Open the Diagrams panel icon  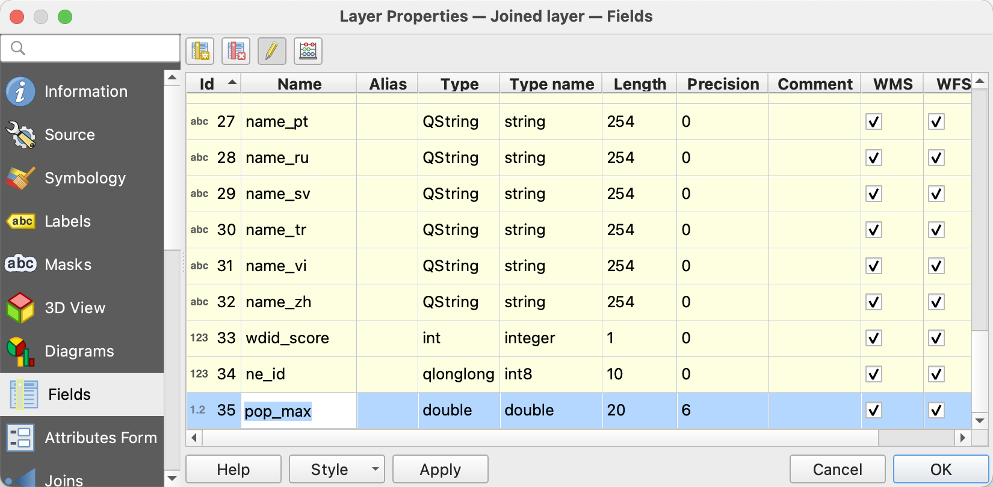(20, 351)
